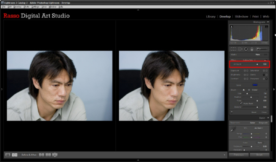Image resolution: width=276 pixels, height=162 pixels.
Task: Switch to Loupe view button
Action: (8, 155)
